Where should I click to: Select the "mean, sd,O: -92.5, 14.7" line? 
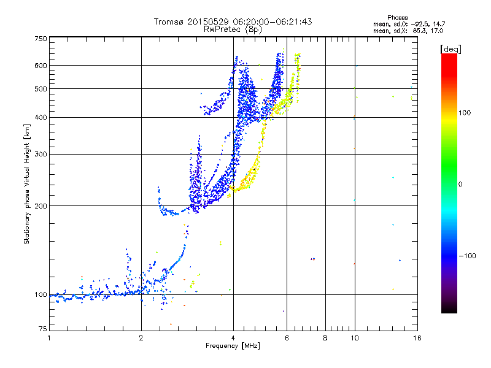pyautogui.click(x=409, y=24)
